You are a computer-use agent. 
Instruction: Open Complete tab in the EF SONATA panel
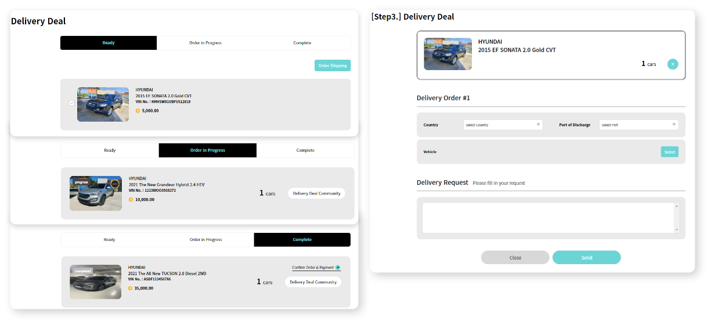(302, 43)
